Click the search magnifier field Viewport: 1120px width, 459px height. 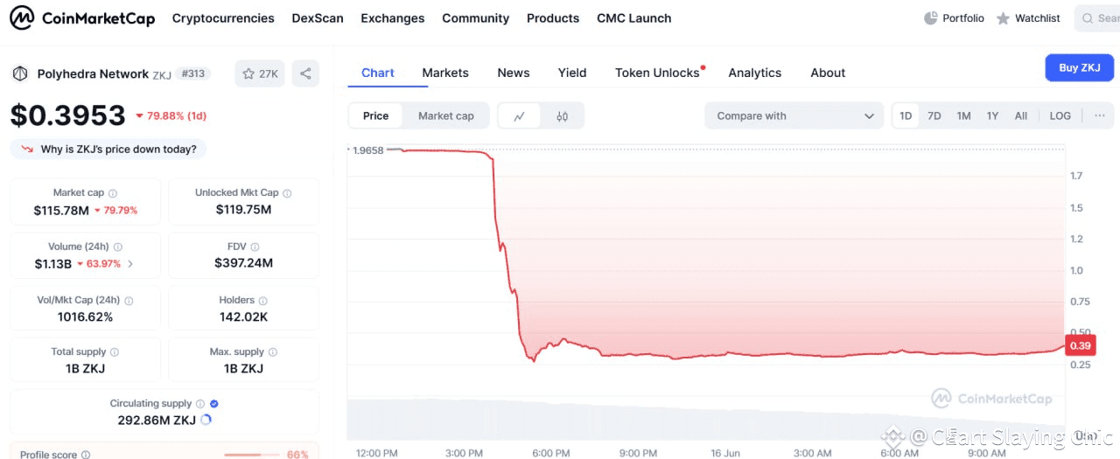tap(1097, 17)
